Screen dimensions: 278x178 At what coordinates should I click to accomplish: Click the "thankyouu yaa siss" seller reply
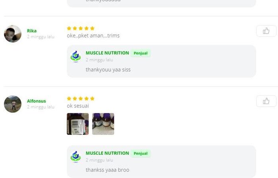108,70
